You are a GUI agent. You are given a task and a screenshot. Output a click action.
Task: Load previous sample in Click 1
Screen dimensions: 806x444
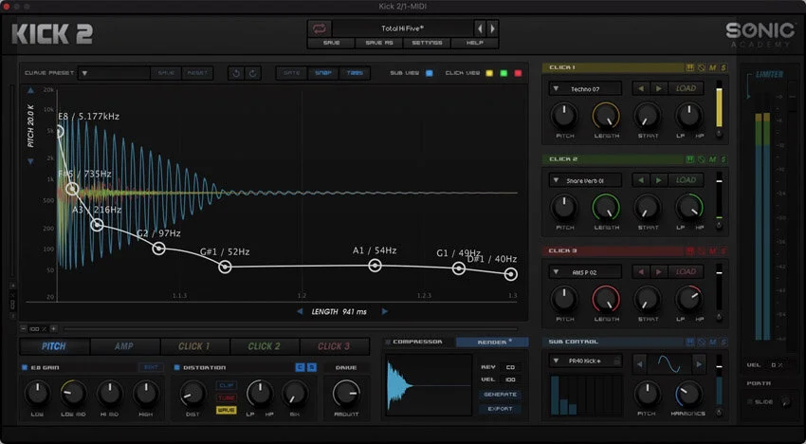pyautogui.click(x=640, y=88)
